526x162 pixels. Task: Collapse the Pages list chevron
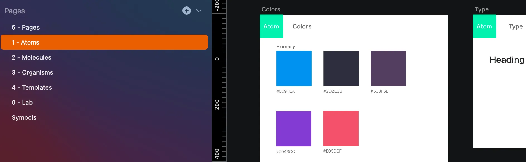pyautogui.click(x=199, y=11)
